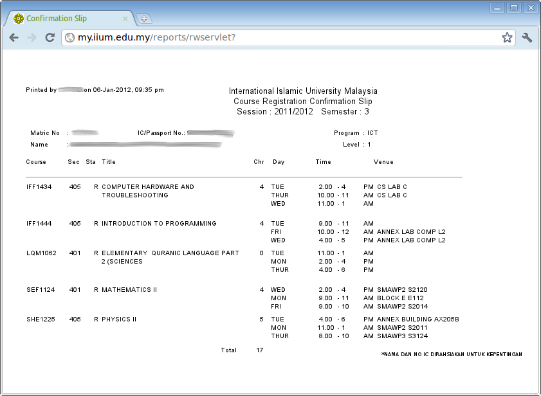Screen dimensions: 541x396
Task: Click the tab's flower favicon
Action: tap(19, 19)
